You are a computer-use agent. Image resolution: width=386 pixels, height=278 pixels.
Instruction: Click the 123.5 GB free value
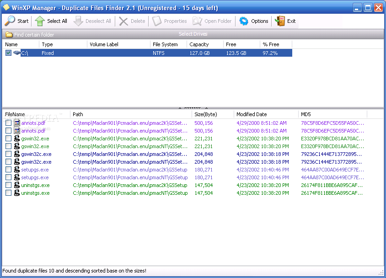(x=236, y=53)
